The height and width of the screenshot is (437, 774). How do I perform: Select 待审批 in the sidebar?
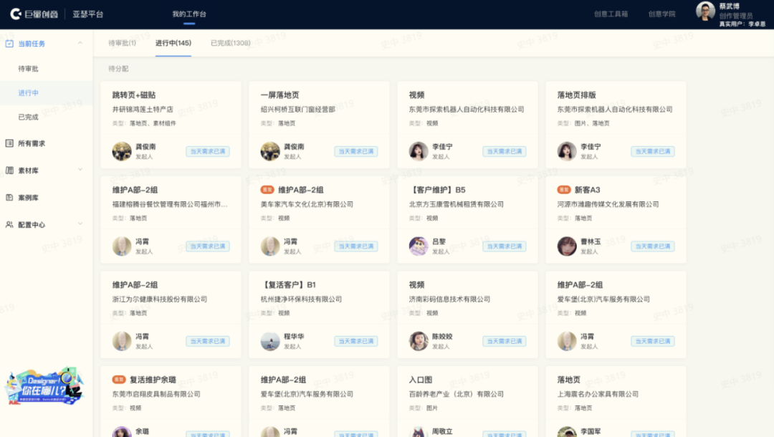coord(28,69)
